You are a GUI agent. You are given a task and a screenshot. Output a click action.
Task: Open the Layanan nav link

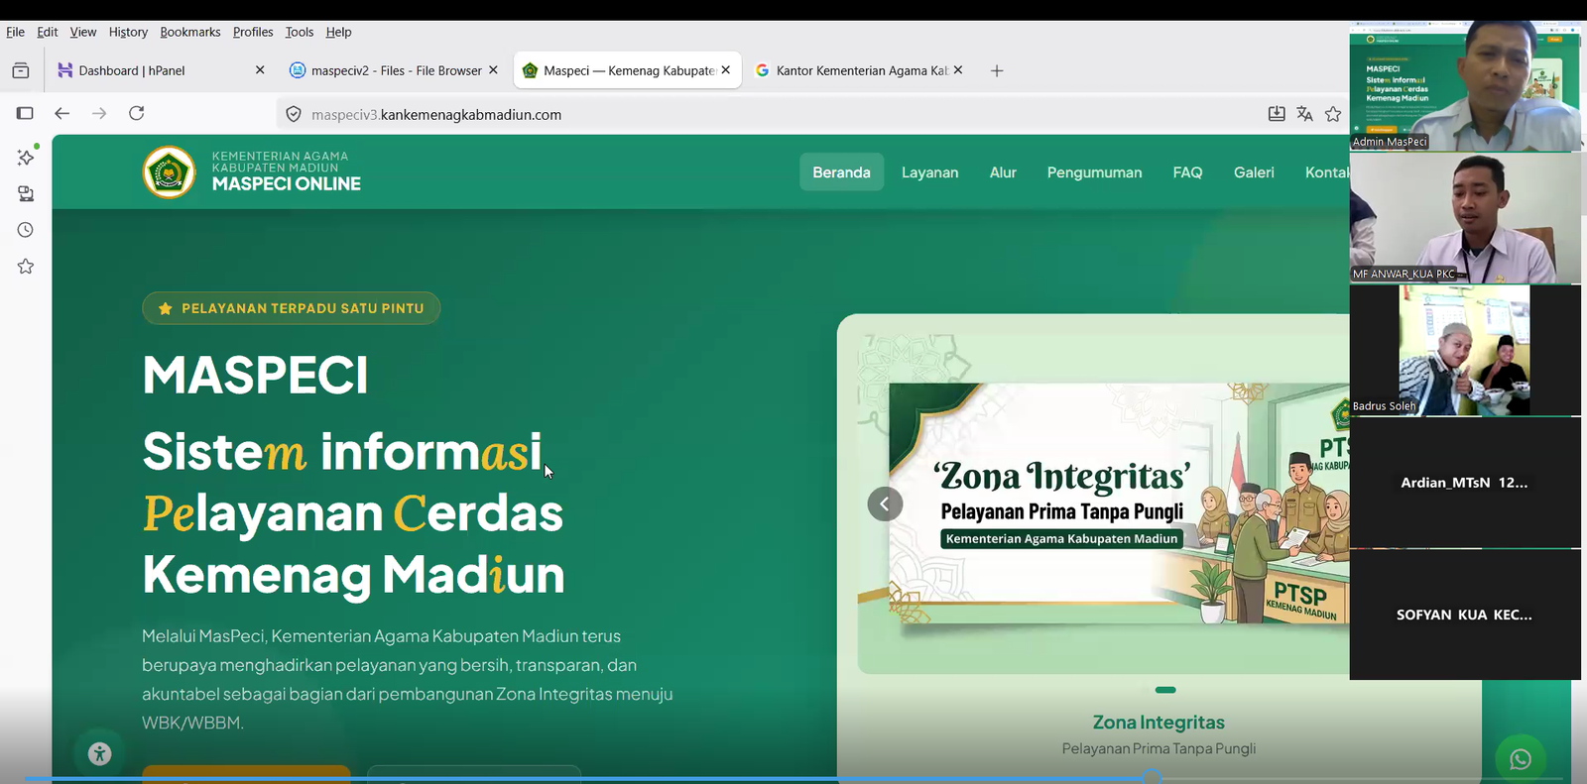click(929, 172)
